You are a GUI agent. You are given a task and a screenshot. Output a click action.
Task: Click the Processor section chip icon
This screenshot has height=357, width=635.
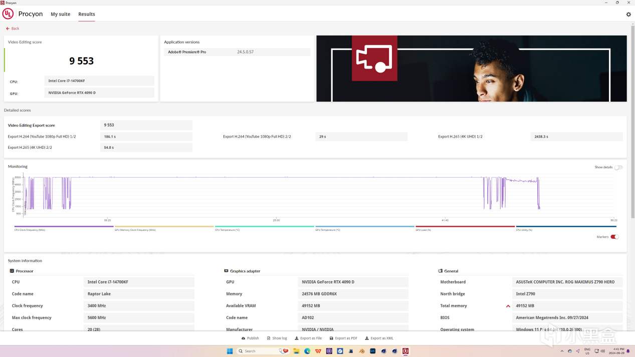(12, 271)
